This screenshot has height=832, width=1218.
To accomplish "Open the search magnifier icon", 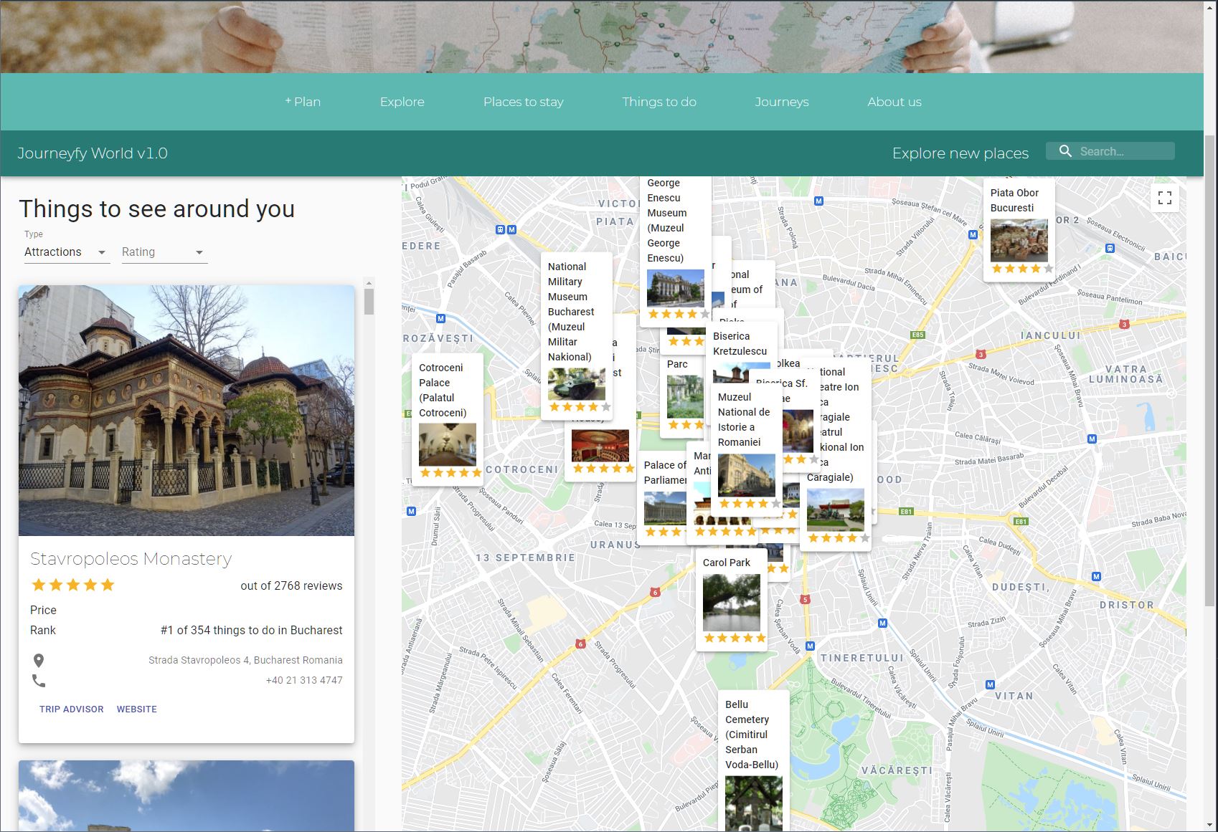I will pyautogui.click(x=1064, y=150).
